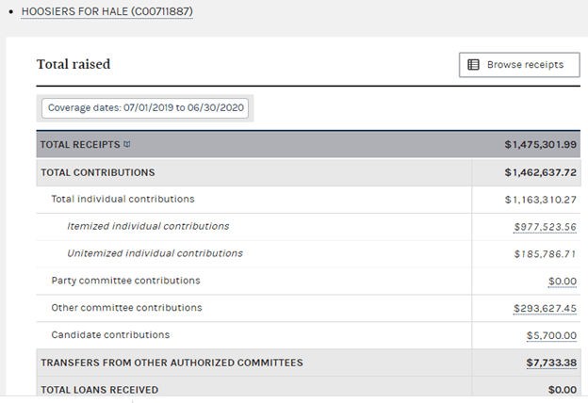
Task: Click the table icon in Browse receipts
Action: pyautogui.click(x=474, y=65)
